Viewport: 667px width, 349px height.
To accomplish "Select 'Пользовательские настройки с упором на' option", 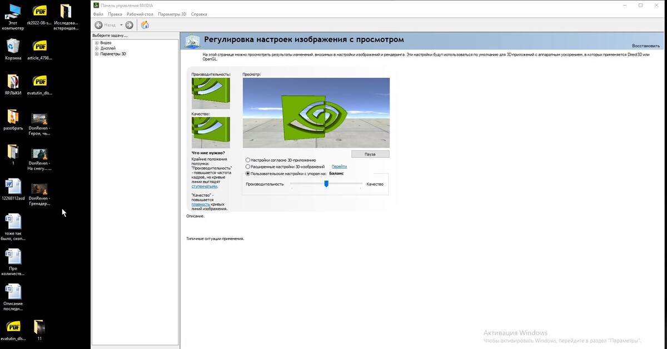I will [x=248, y=173].
